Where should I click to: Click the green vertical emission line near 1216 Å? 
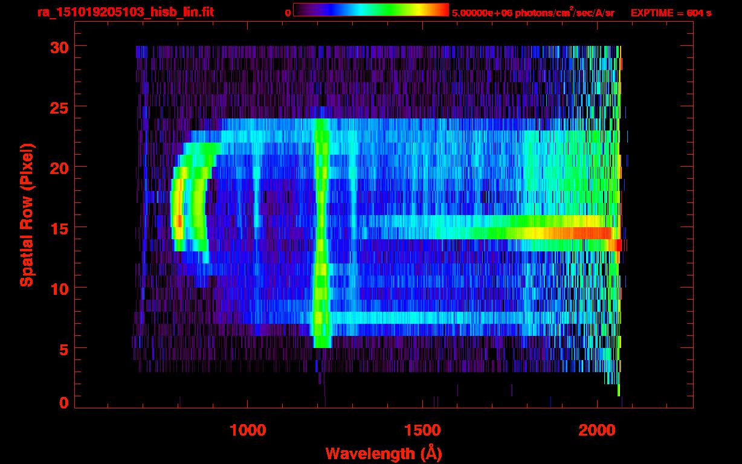[321, 233]
